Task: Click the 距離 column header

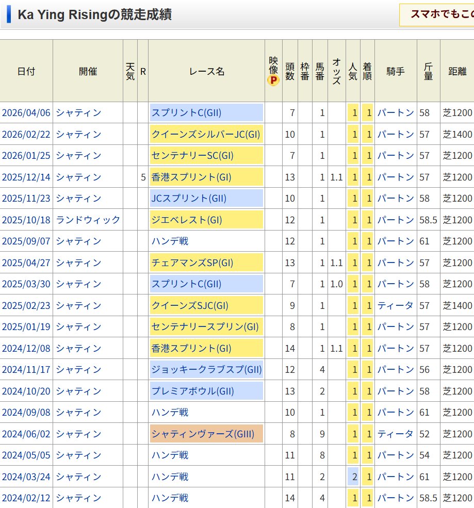Action: tap(457, 71)
